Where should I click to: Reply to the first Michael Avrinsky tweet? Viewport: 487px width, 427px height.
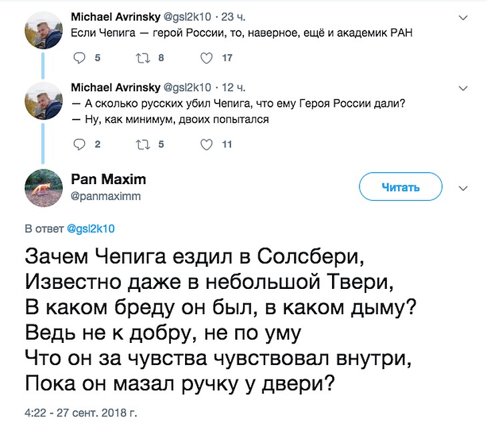79,58
